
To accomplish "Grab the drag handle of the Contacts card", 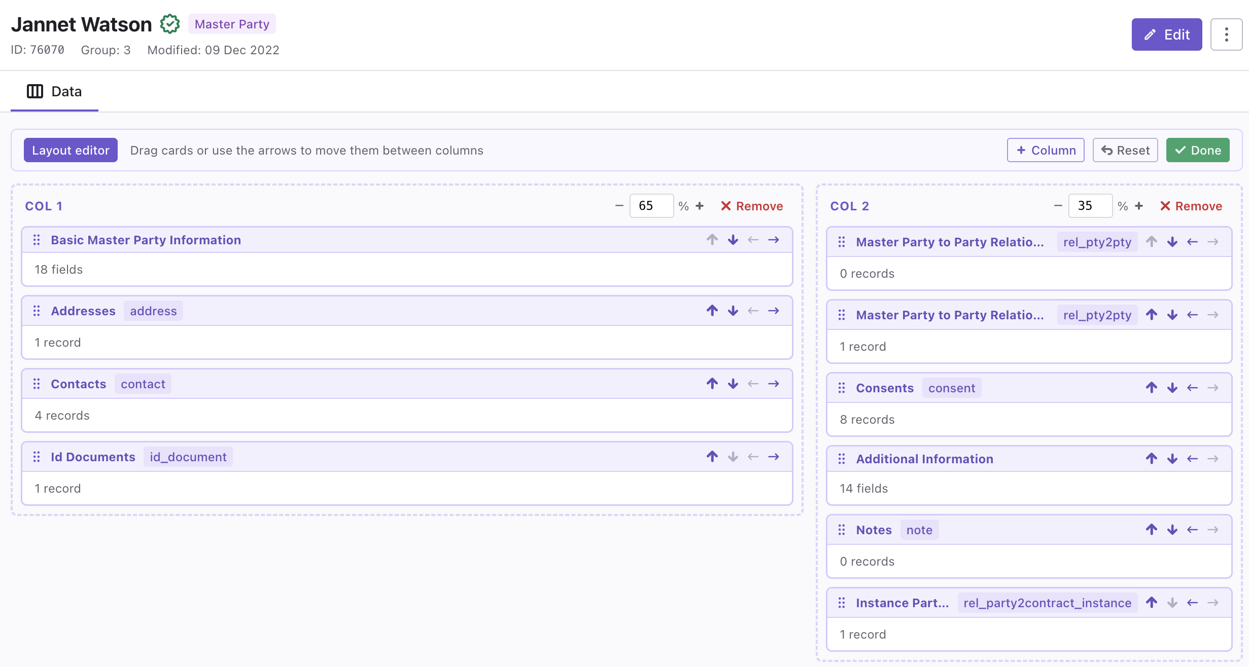I will [37, 384].
